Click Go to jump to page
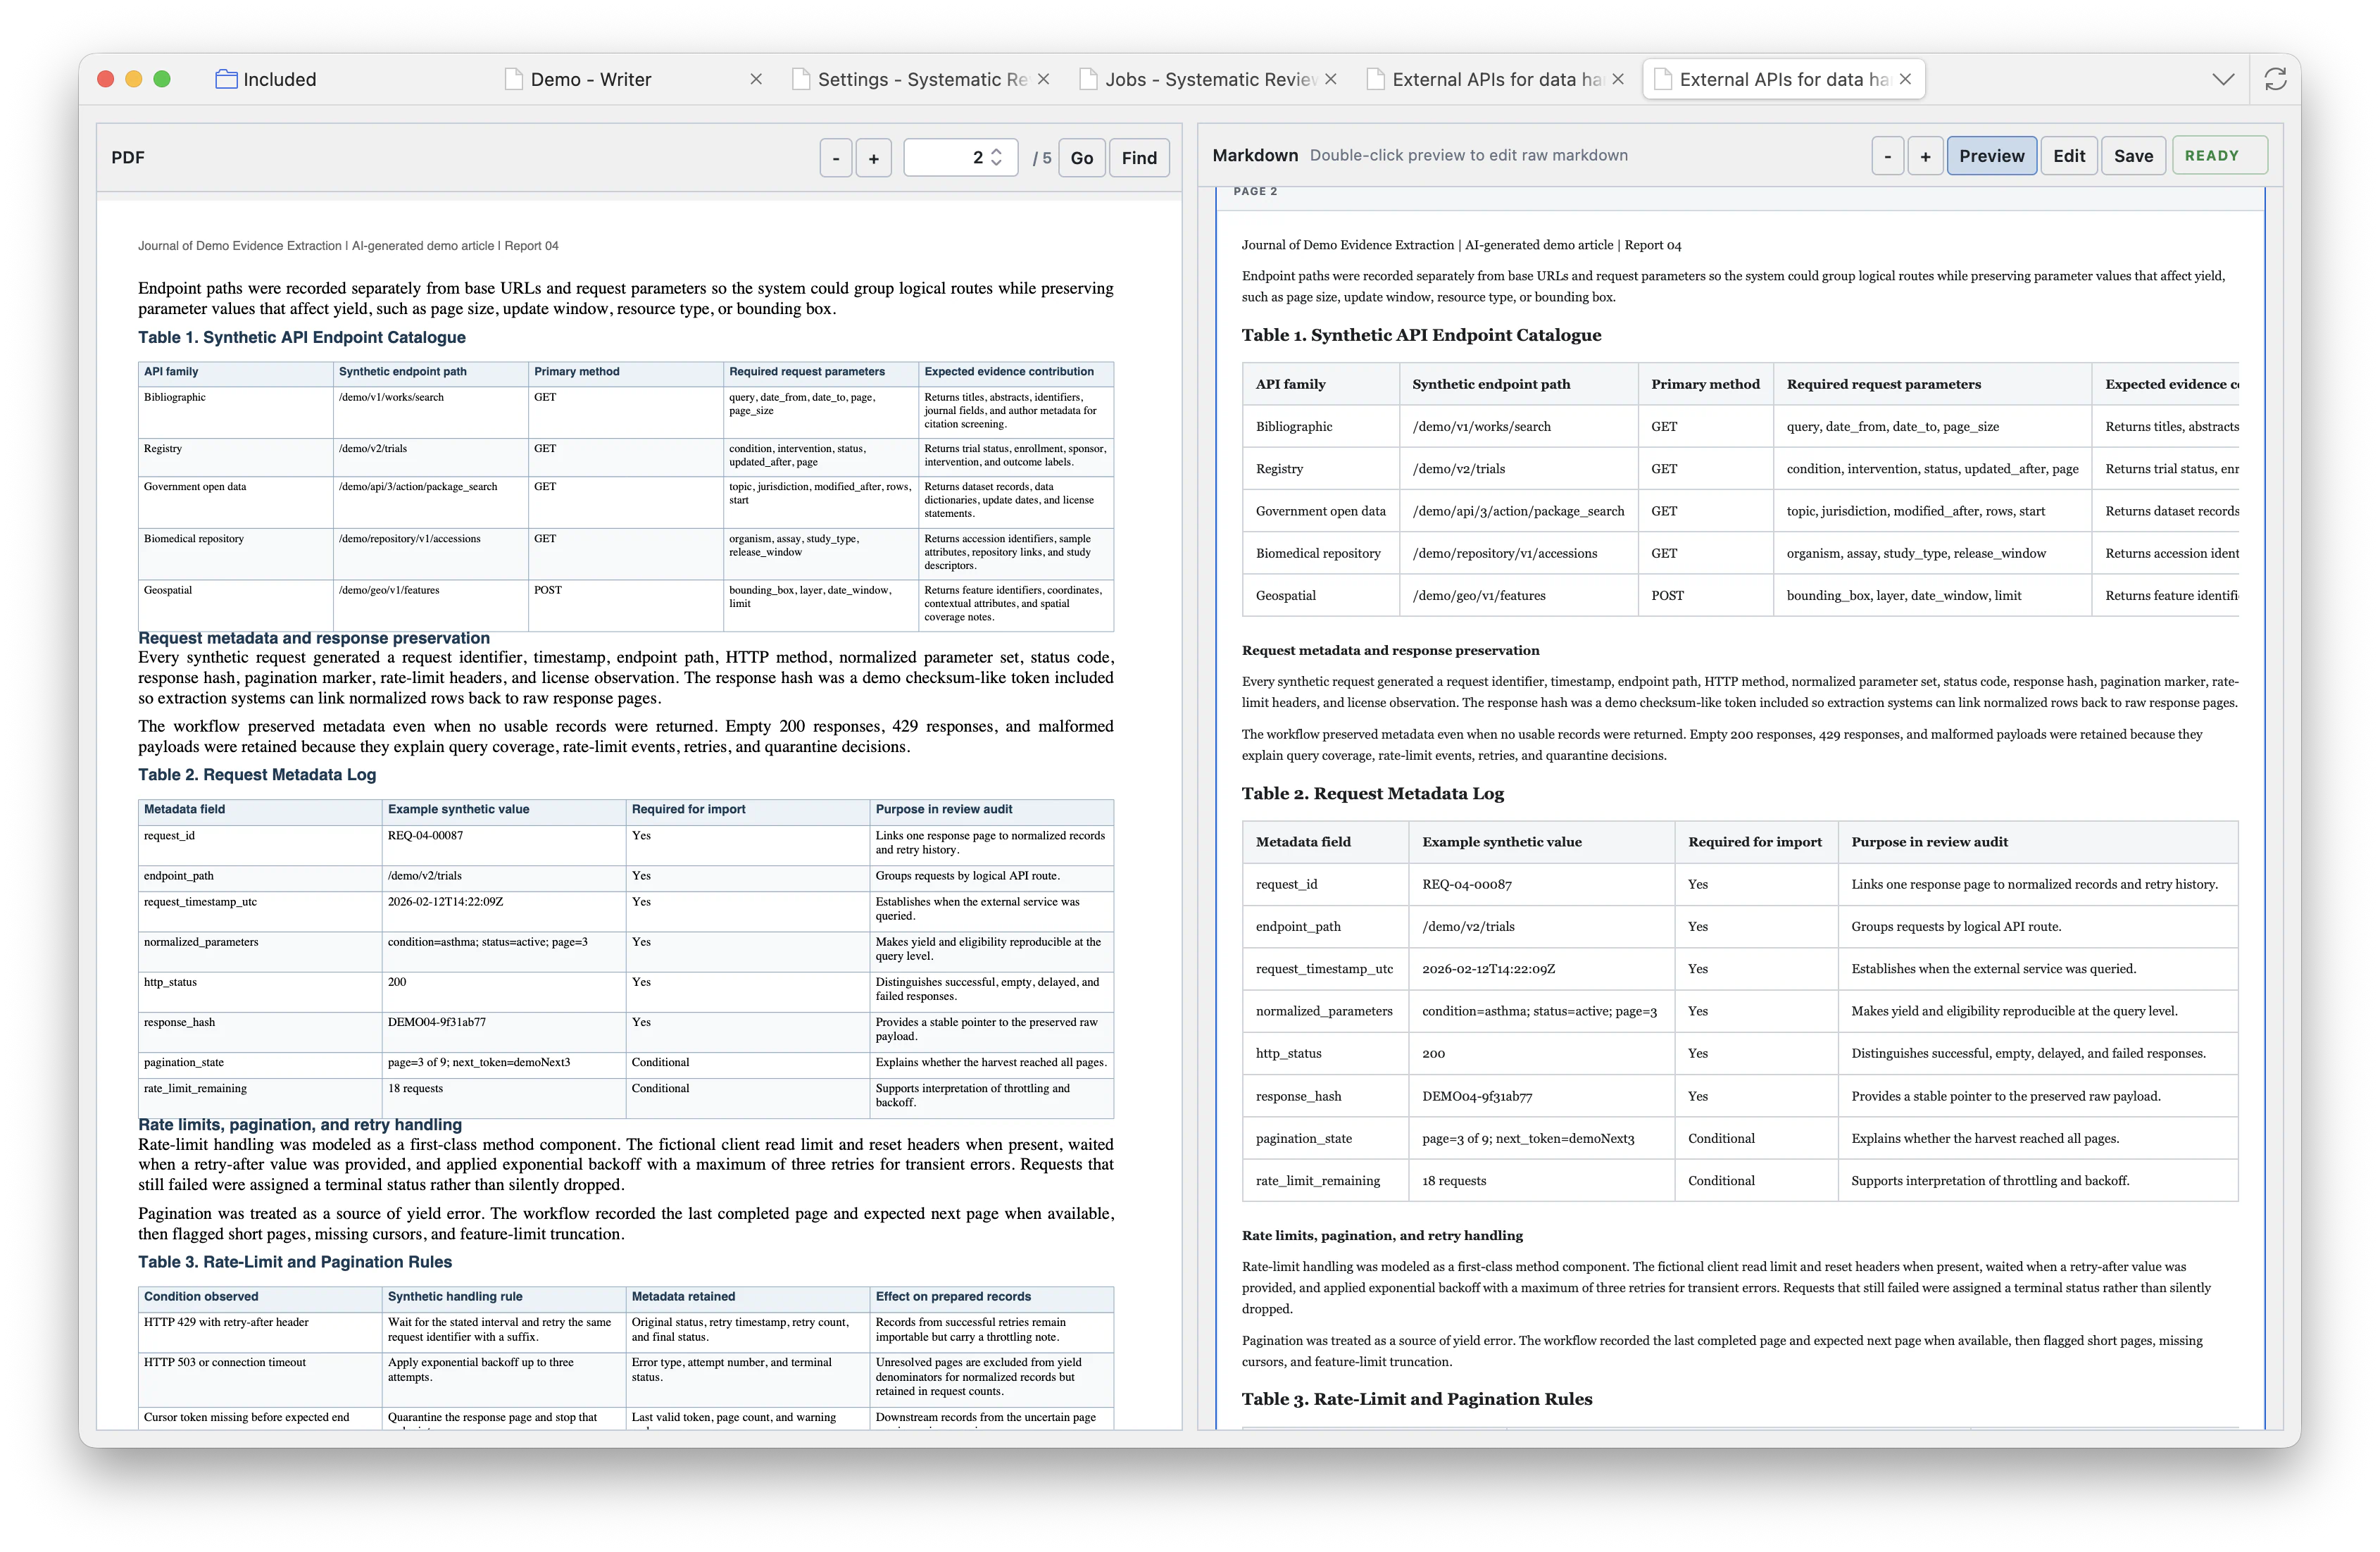 [1081, 158]
